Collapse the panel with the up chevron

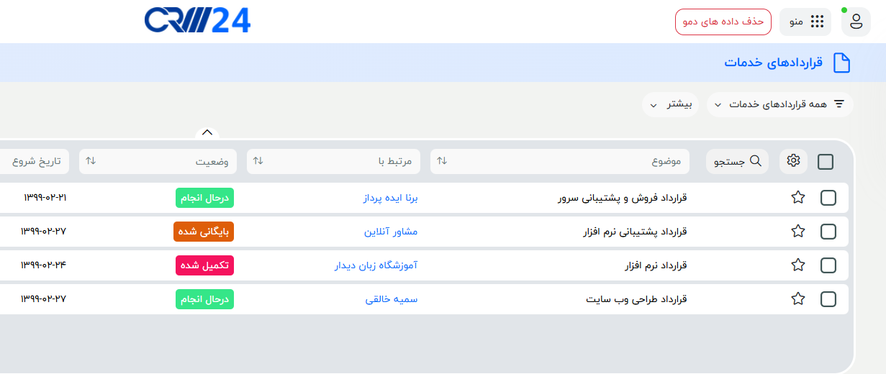[x=207, y=132]
